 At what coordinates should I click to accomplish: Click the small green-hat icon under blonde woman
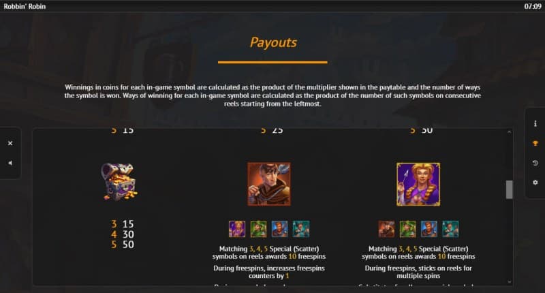click(x=407, y=229)
